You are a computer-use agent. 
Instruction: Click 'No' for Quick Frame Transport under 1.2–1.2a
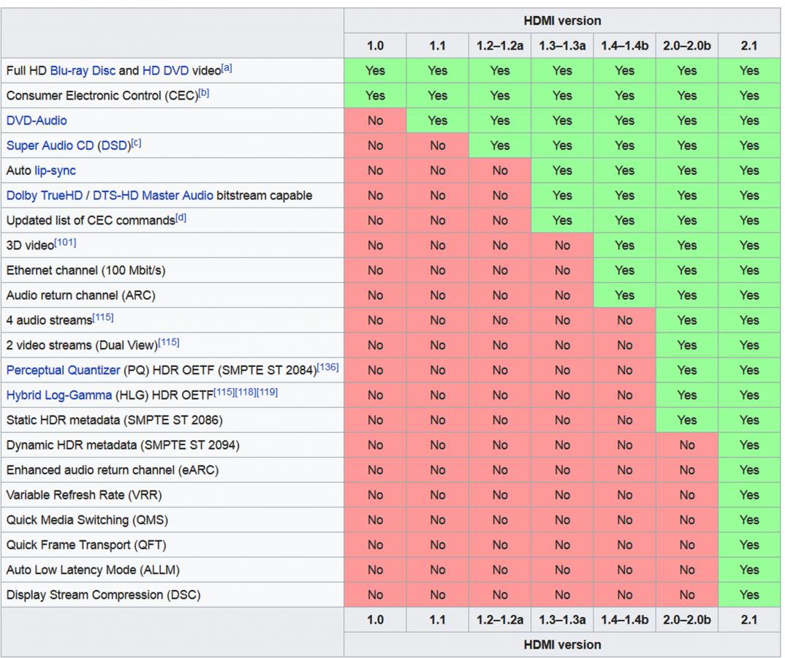pos(500,545)
